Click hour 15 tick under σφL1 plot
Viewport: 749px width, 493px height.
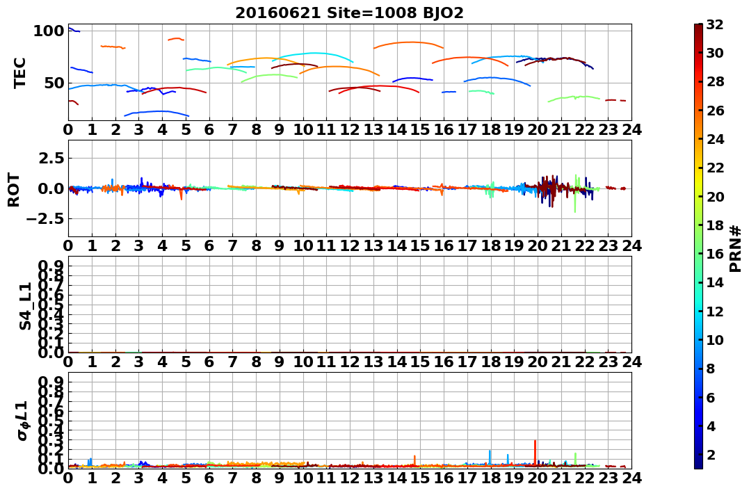420,478
